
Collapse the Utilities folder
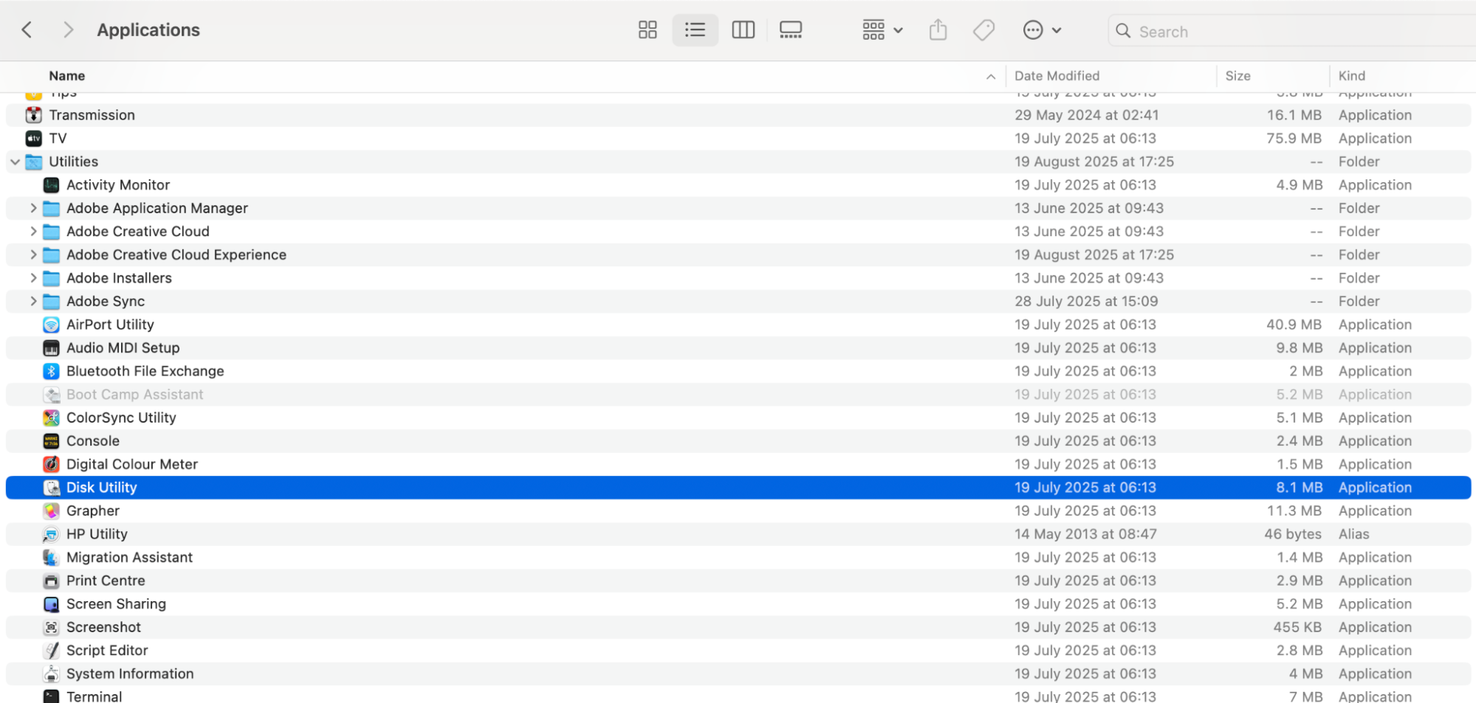coord(16,162)
